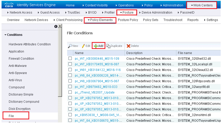Open the Device Administration menu
The width and height of the screenshot is (223, 124).
[x=156, y=13]
